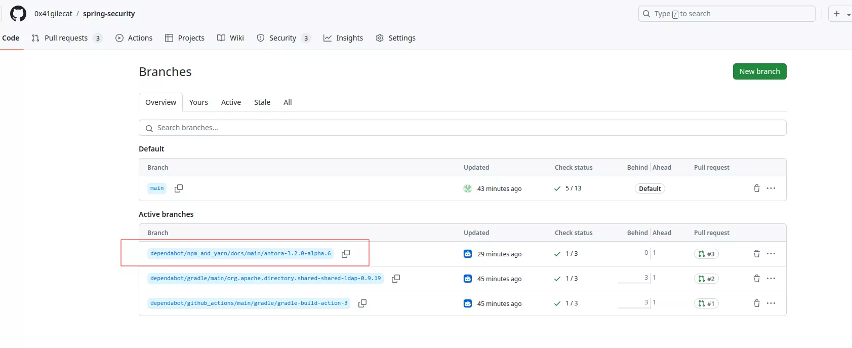The width and height of the screenshot is (852, 348).
Task: Open pull request #2
Action: pyautogui.click(x=706, y=279)
